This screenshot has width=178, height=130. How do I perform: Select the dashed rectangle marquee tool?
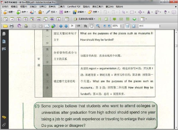coord(132,12)
